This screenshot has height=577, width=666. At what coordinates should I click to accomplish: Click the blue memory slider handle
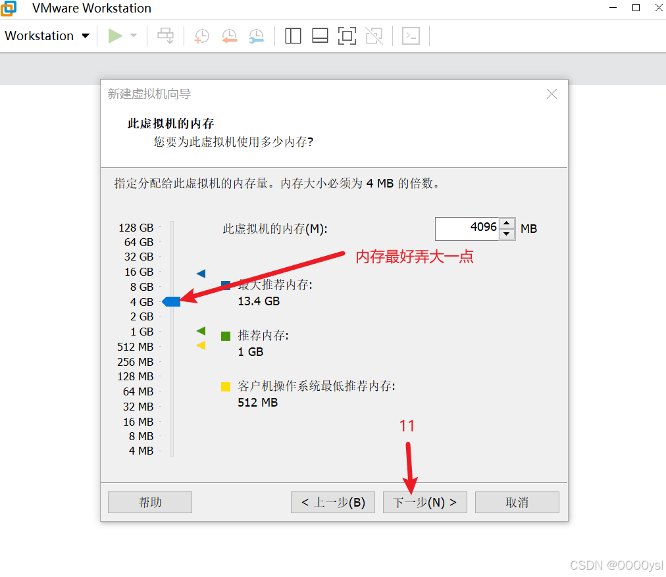[x=171, y=301]
